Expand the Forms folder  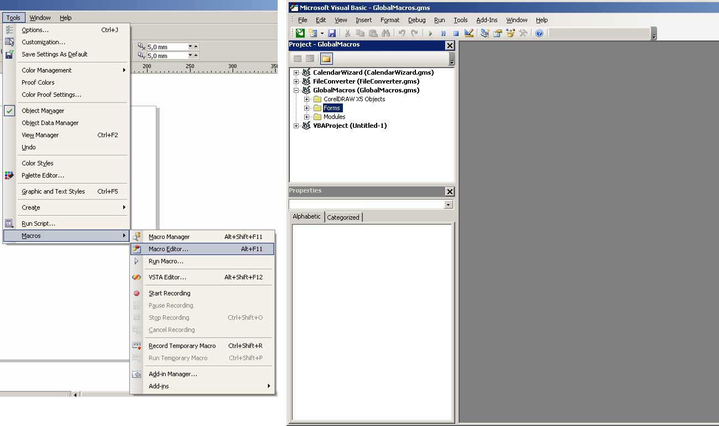307,108
